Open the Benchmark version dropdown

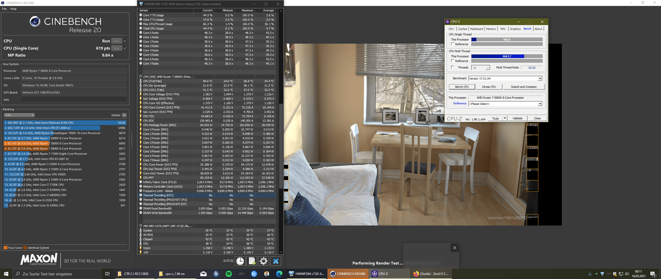click(x=540, y=79)
